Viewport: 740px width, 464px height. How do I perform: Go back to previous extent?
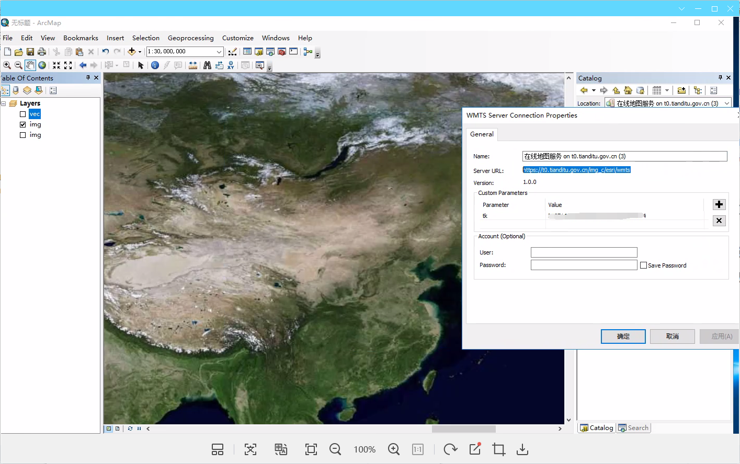pos(83,65)
